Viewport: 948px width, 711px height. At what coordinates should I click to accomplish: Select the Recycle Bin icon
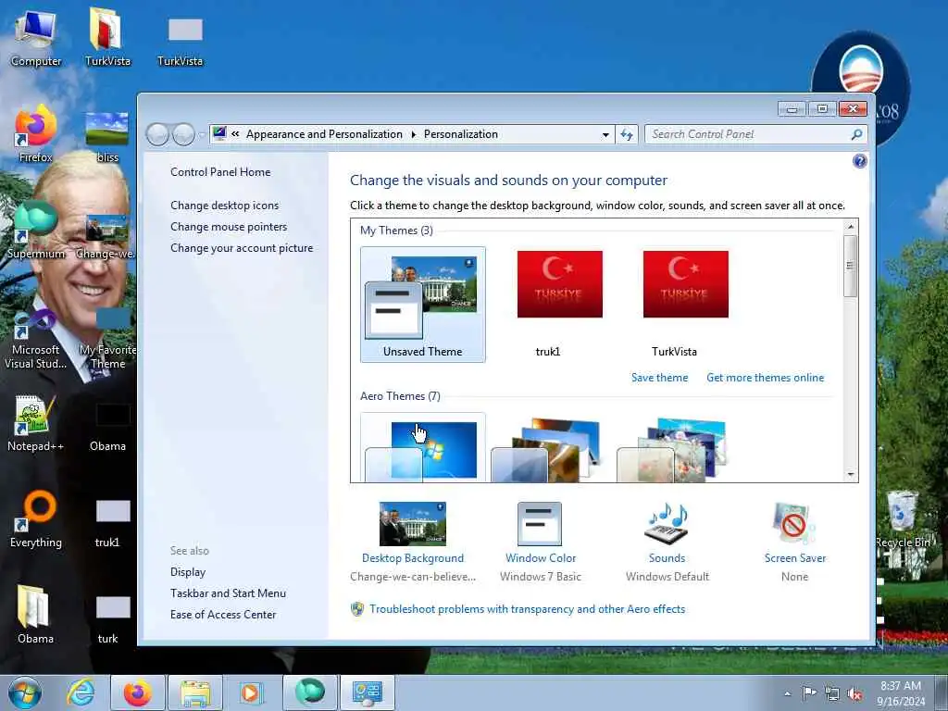(902, 518)
